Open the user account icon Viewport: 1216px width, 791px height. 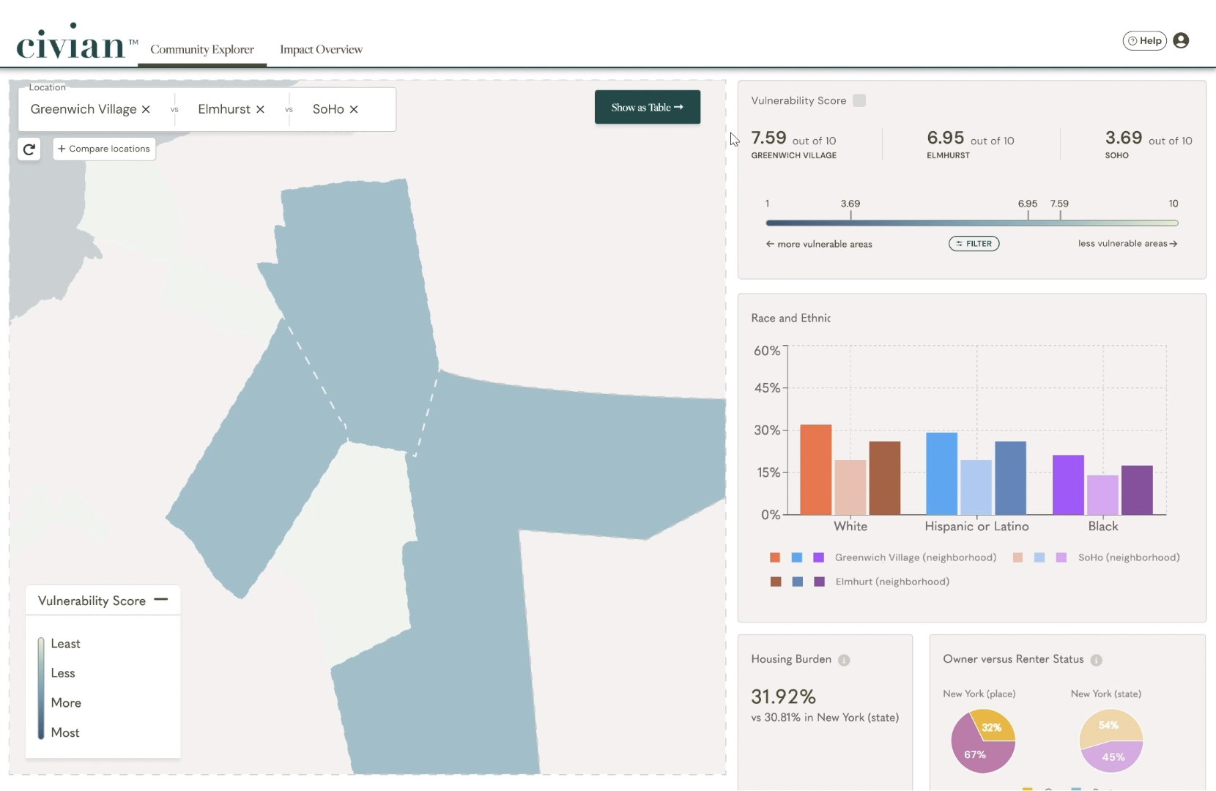pos(1181,41)
